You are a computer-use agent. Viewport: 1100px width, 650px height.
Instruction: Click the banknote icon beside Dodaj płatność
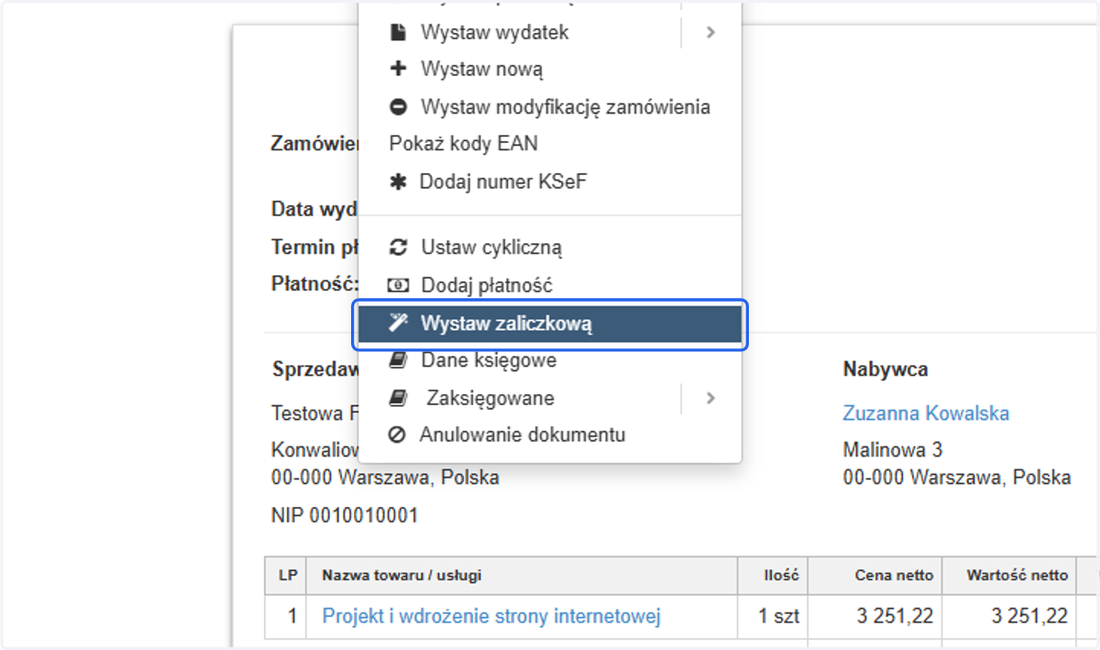[398, 286]
